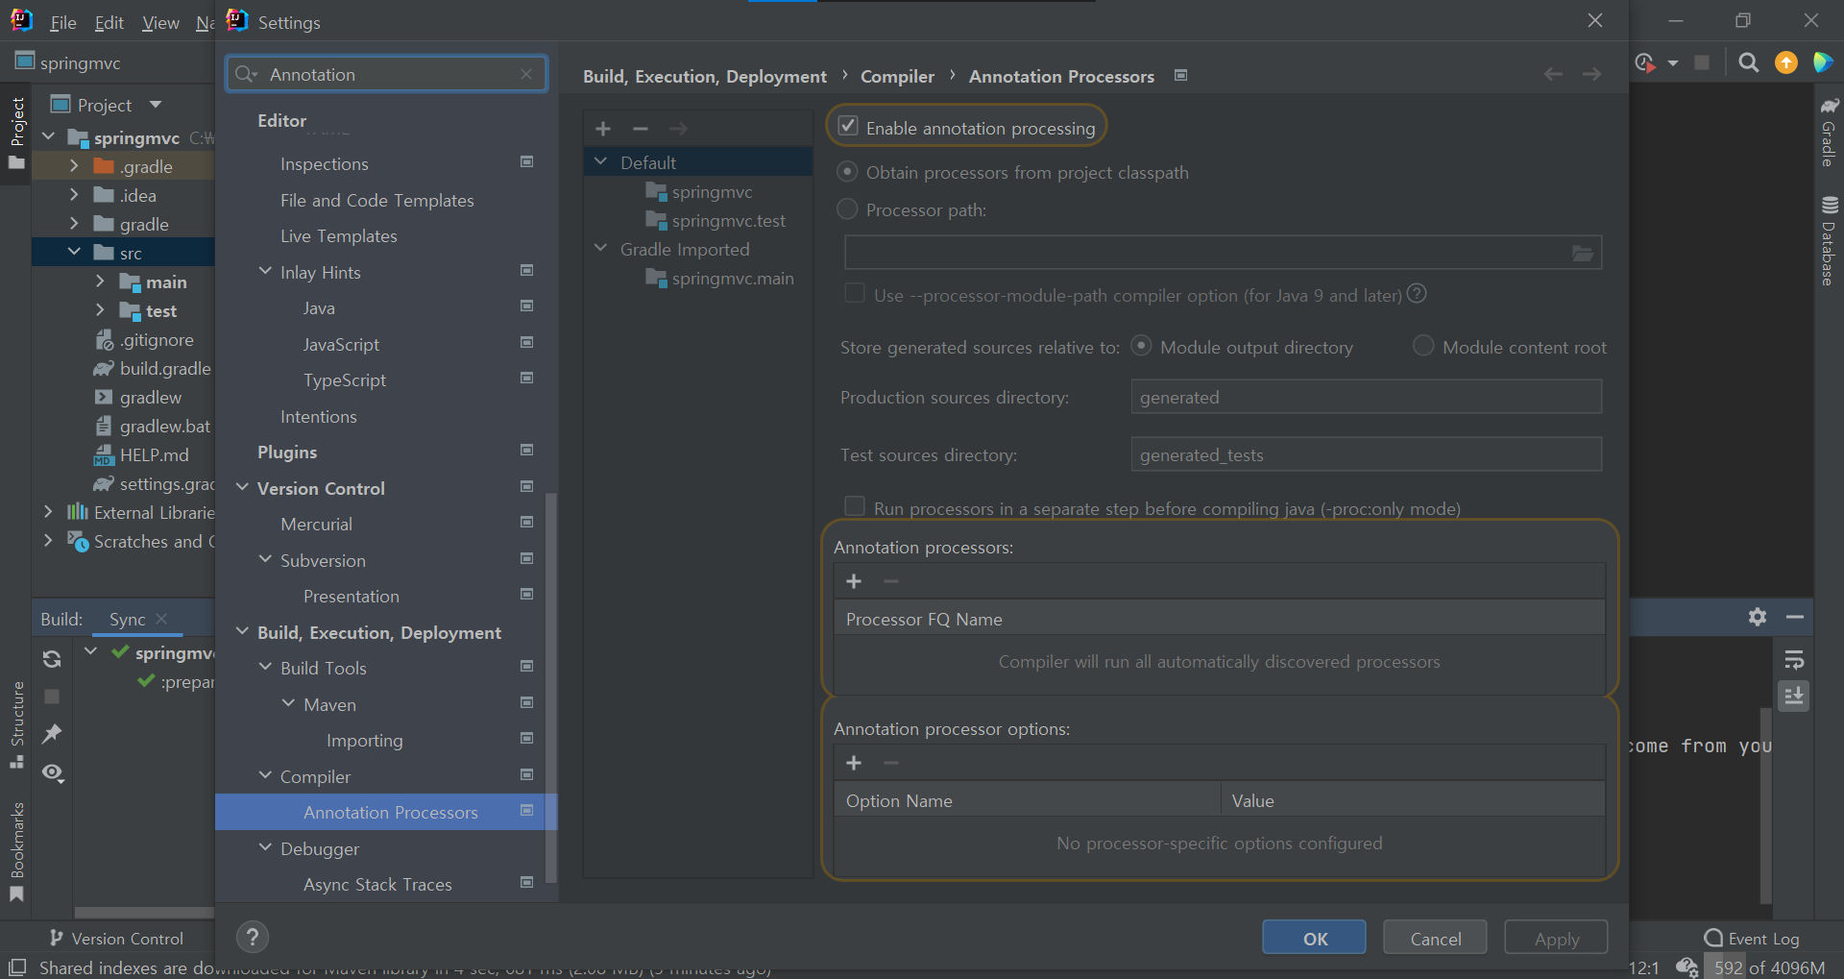Click the Test sources directory field
The width and height of the screenshot is (1844, 979).
[1367, 454]
